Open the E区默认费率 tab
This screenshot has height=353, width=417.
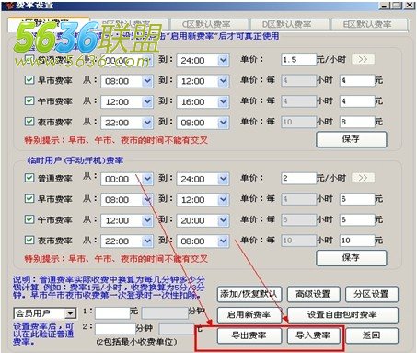pos(370,24)
